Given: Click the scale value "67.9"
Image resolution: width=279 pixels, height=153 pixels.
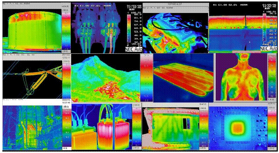Looking at the screenshot, I should click(138, 25).
